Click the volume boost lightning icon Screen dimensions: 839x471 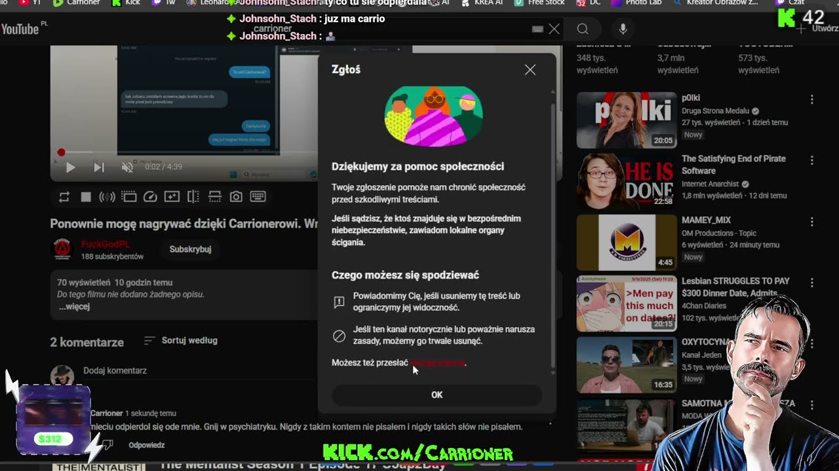(x=107, y=197)
